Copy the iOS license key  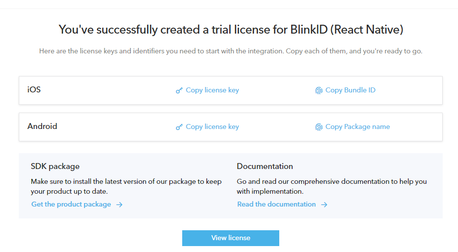click(x=212, y=90)
